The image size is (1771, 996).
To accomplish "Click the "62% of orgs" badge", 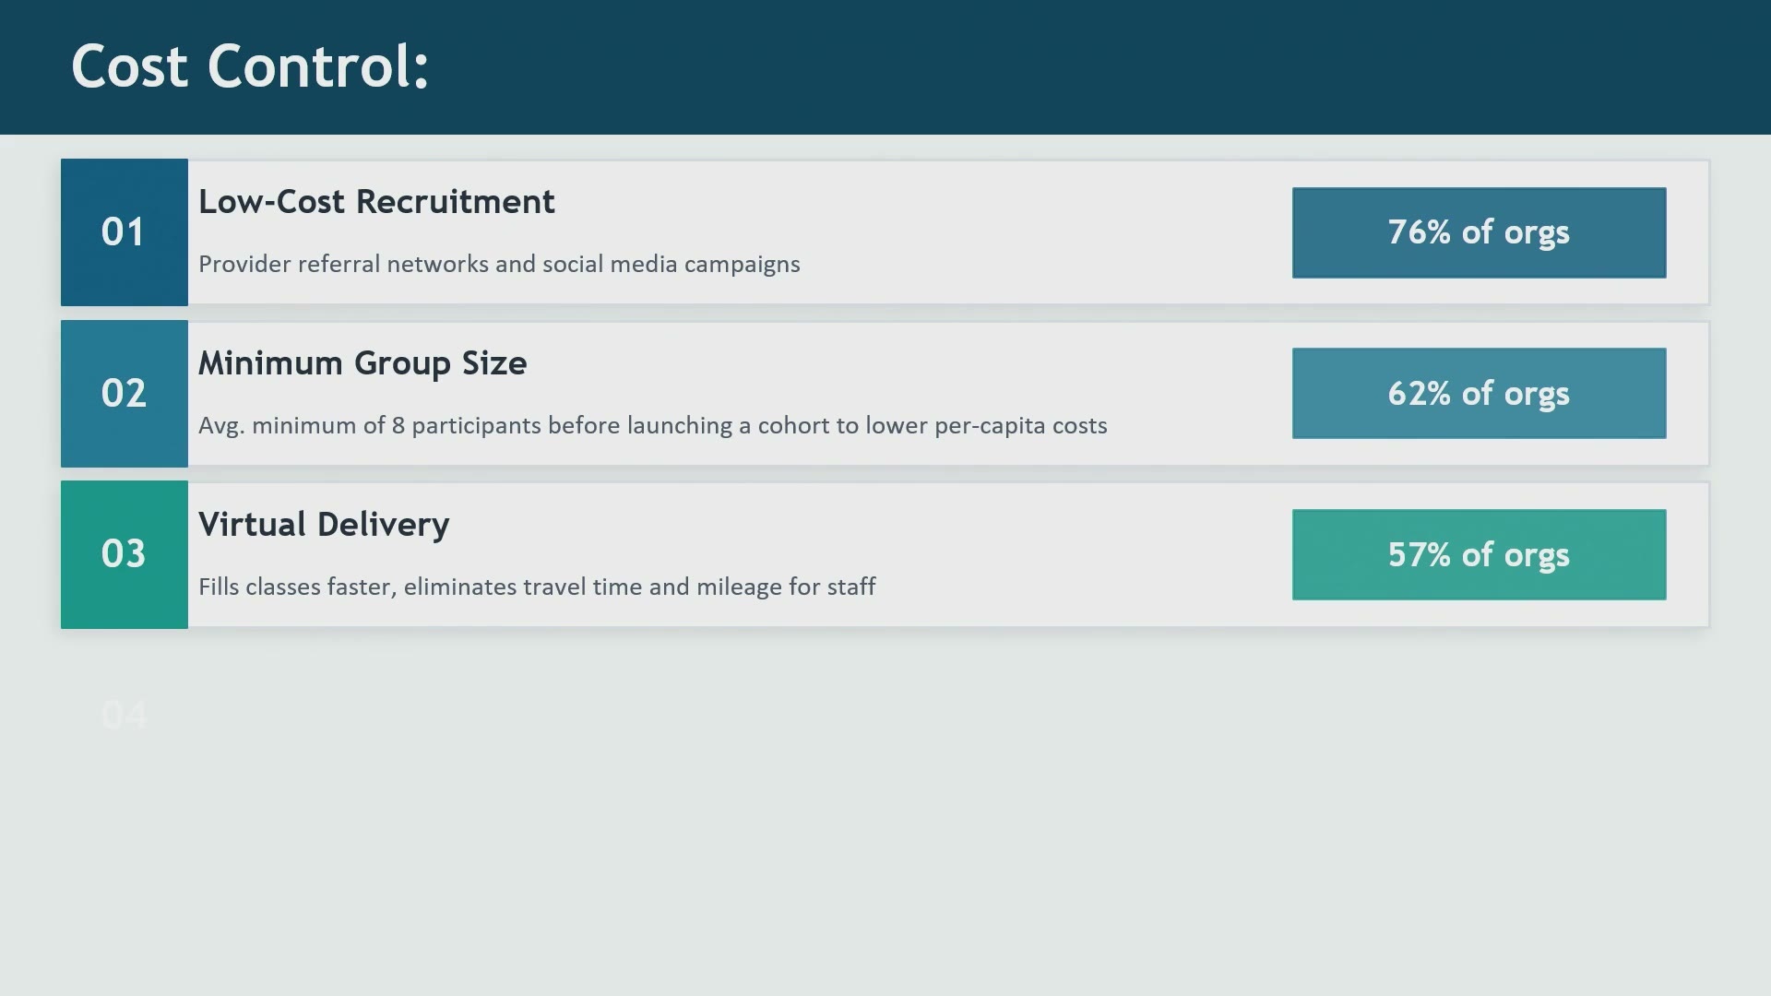I will (x=1479, y=394).
